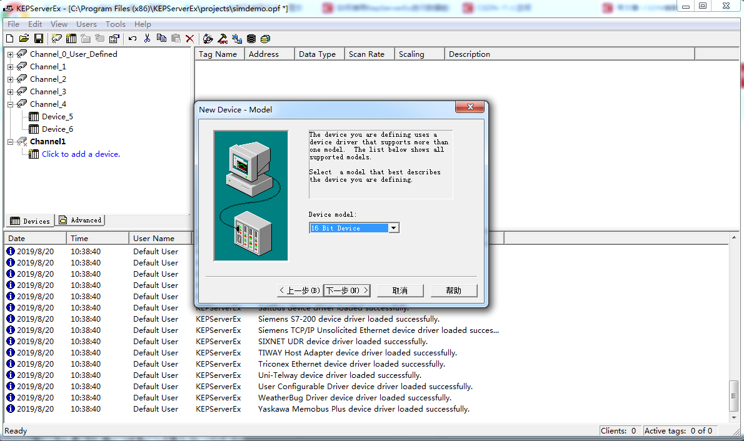Image resolution: width=744 pixels, height=441 pixels.
Task: Click the Address column header
Action: (269, 54)
